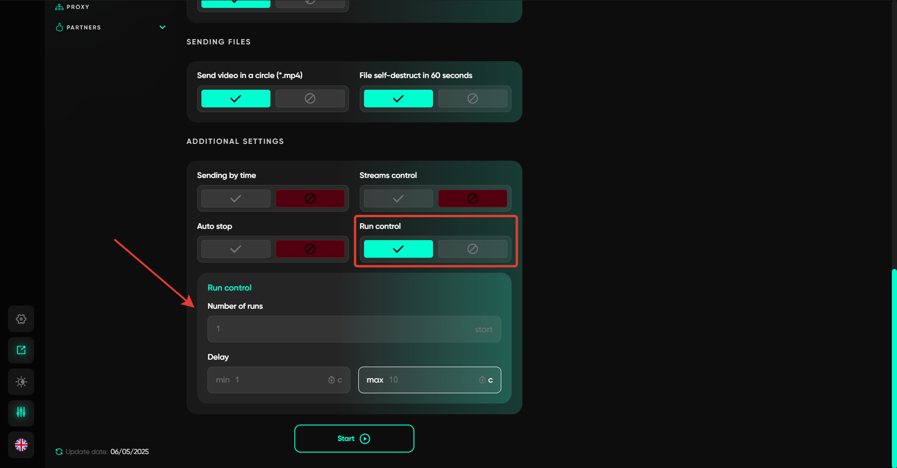Enable Auto stop option
This screenshot has height=468, width=897.
(236, 249)
